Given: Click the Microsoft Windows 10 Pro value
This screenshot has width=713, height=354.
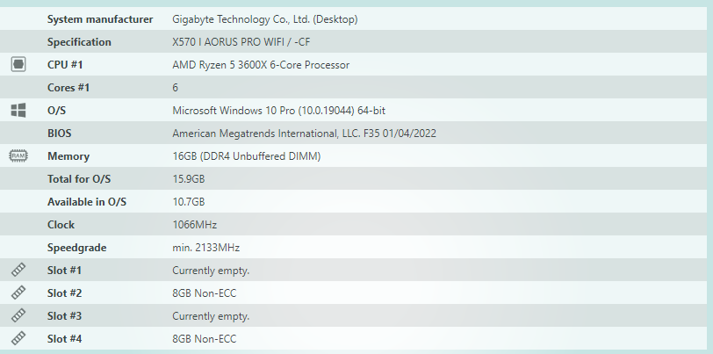Looking at the screenshot, I should pos(278,111).
